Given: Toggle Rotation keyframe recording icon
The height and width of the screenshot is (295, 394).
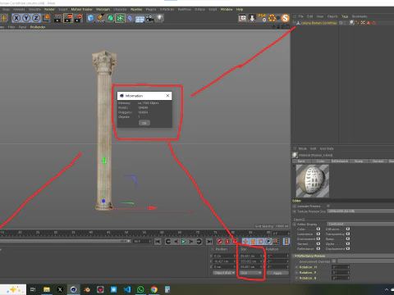Looking at the screenshot, I should click(x=260, y=242).
